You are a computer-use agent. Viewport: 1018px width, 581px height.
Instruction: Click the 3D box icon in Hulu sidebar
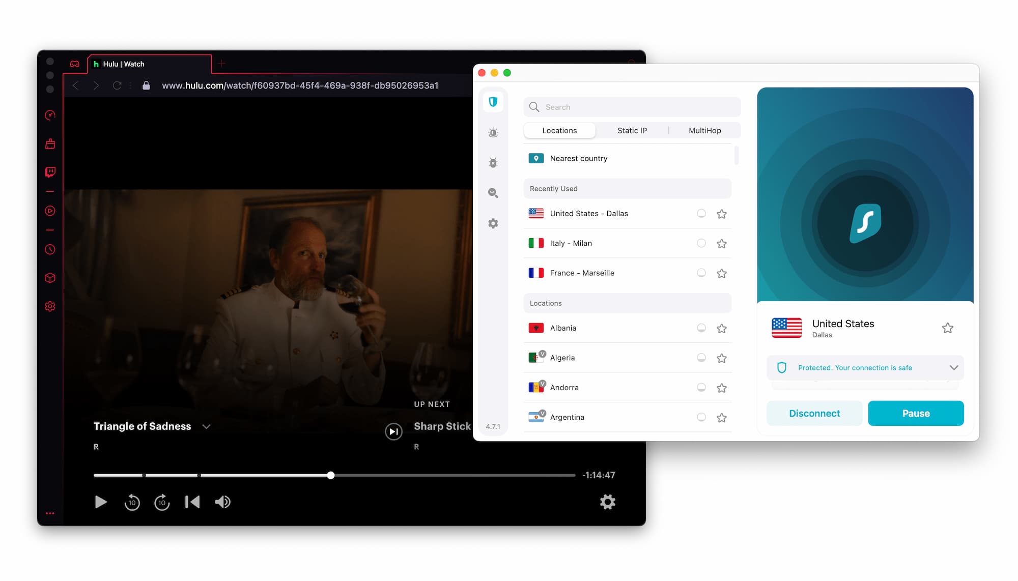click(50, 278)
